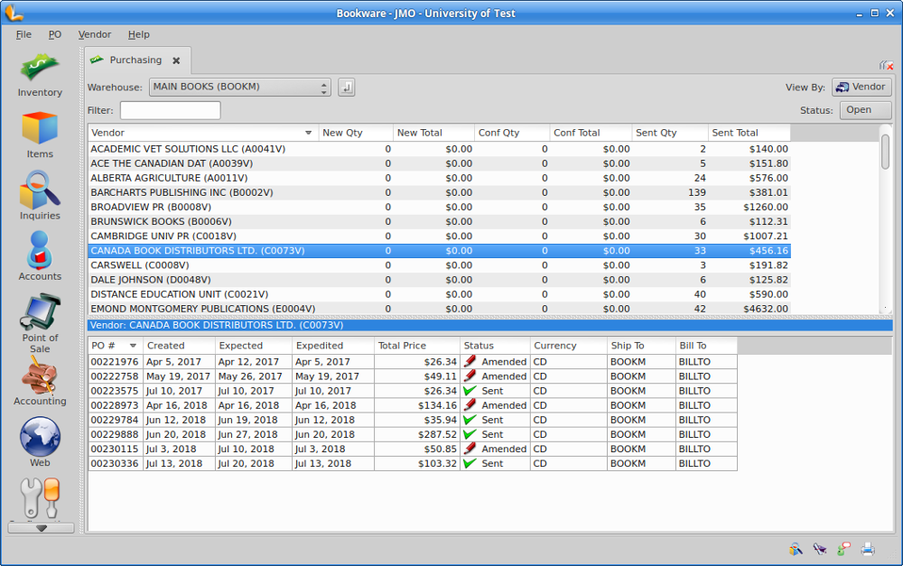Image resolution: width=903 pixels, height=566 pixels.
Task: Click the green person chat icon
Action: 843,548
